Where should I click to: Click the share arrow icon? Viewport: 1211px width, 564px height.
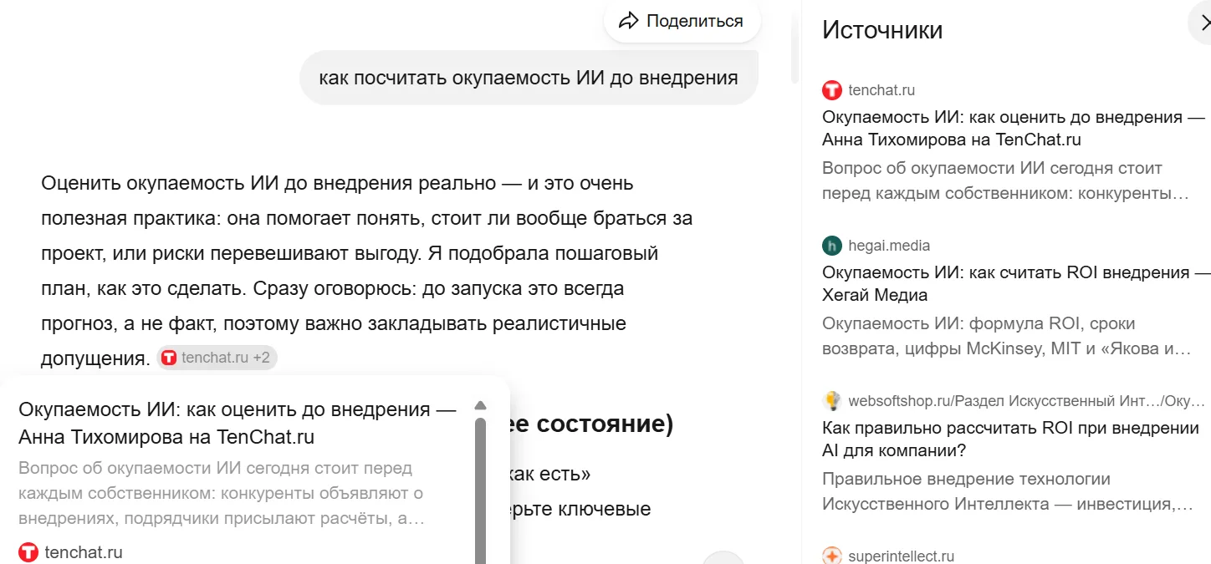(x=628, y=22)
